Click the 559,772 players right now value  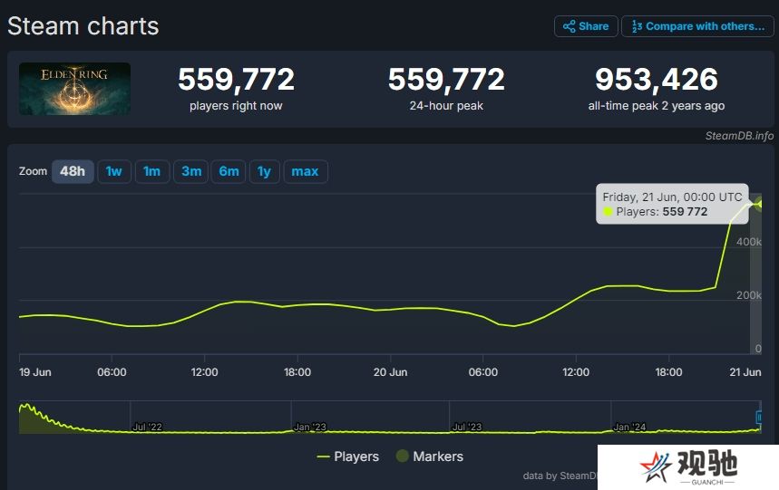coord(236,80)
